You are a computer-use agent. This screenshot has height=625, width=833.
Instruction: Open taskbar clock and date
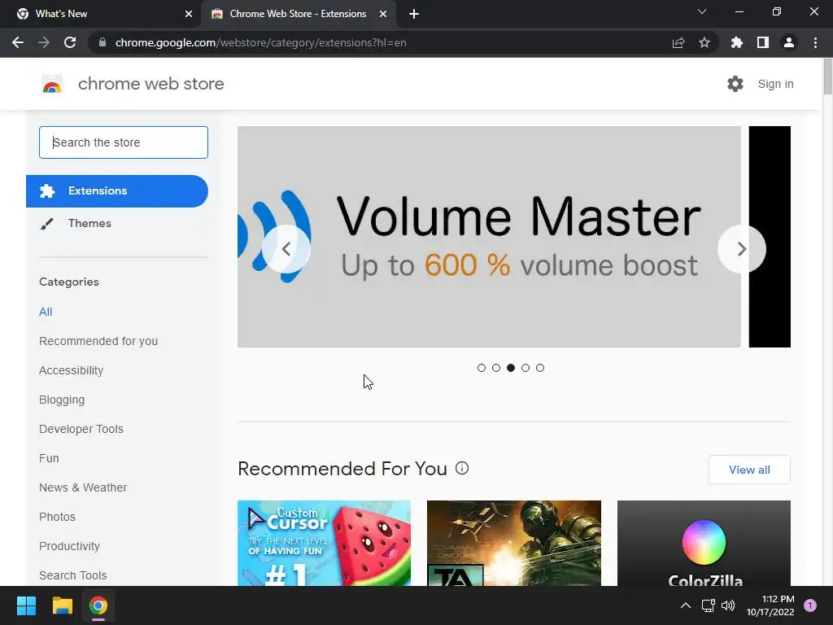[770, 605]
